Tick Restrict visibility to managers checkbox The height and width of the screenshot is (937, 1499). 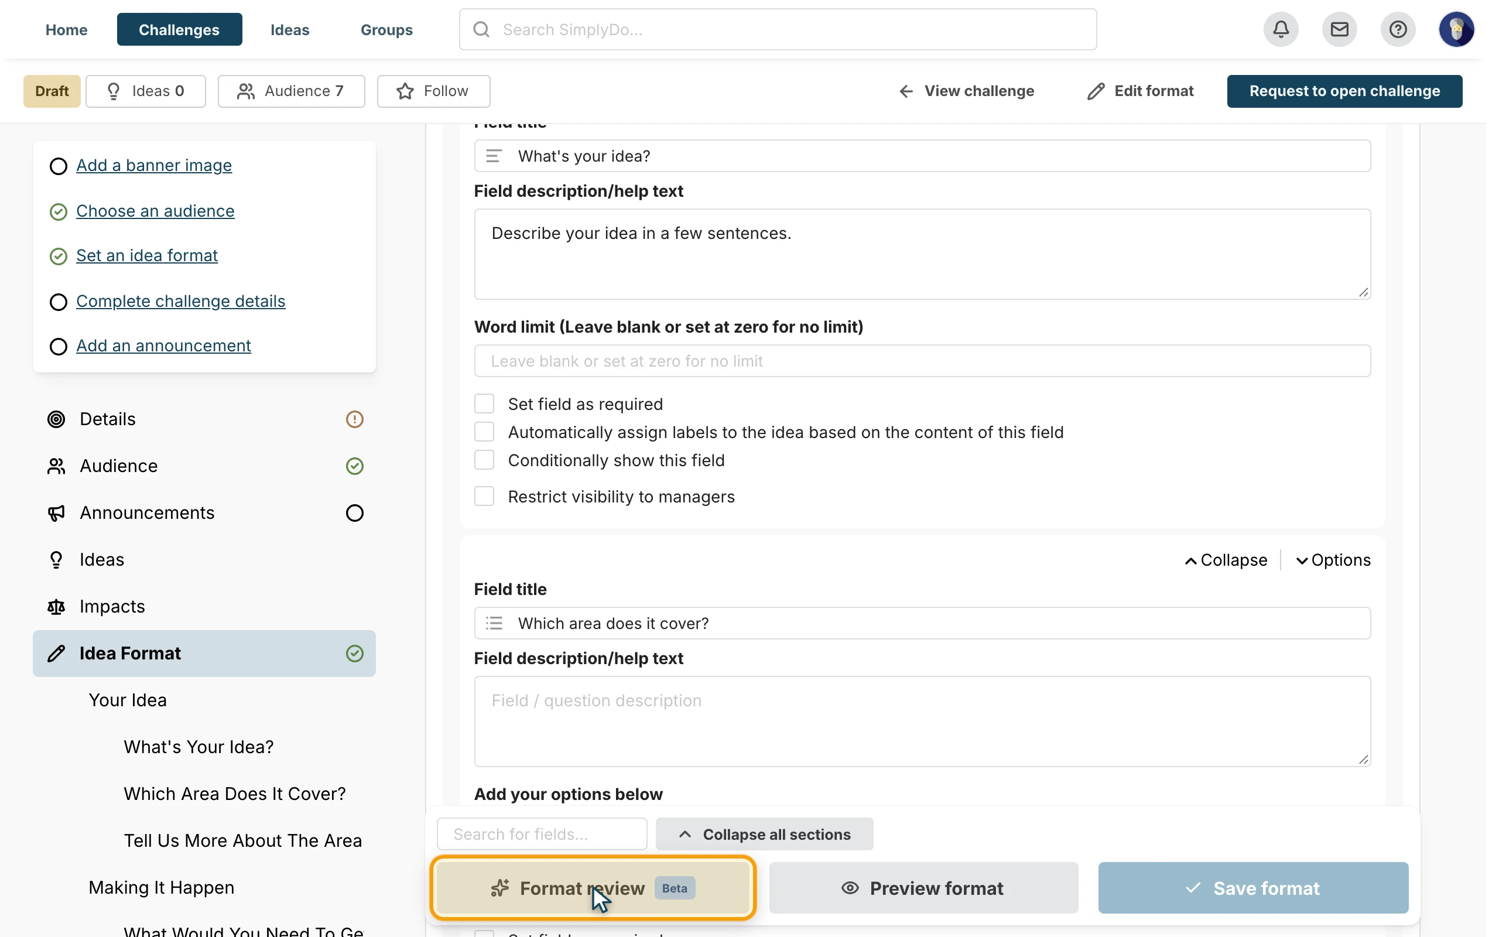(x=484, y=497)
